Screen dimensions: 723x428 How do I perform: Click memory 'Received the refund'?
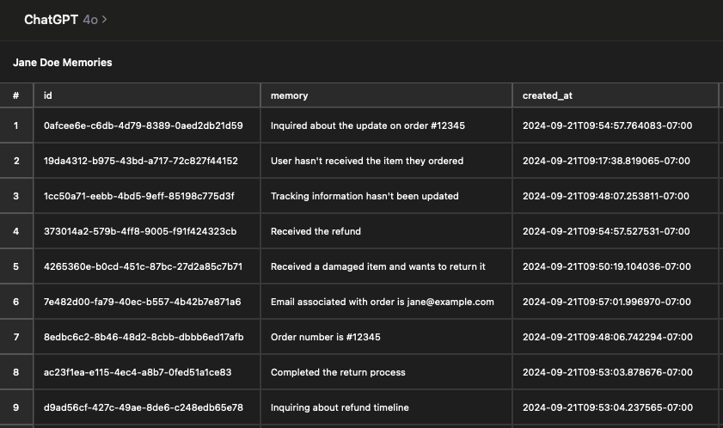pyautogui.click(x=316, y=231)
